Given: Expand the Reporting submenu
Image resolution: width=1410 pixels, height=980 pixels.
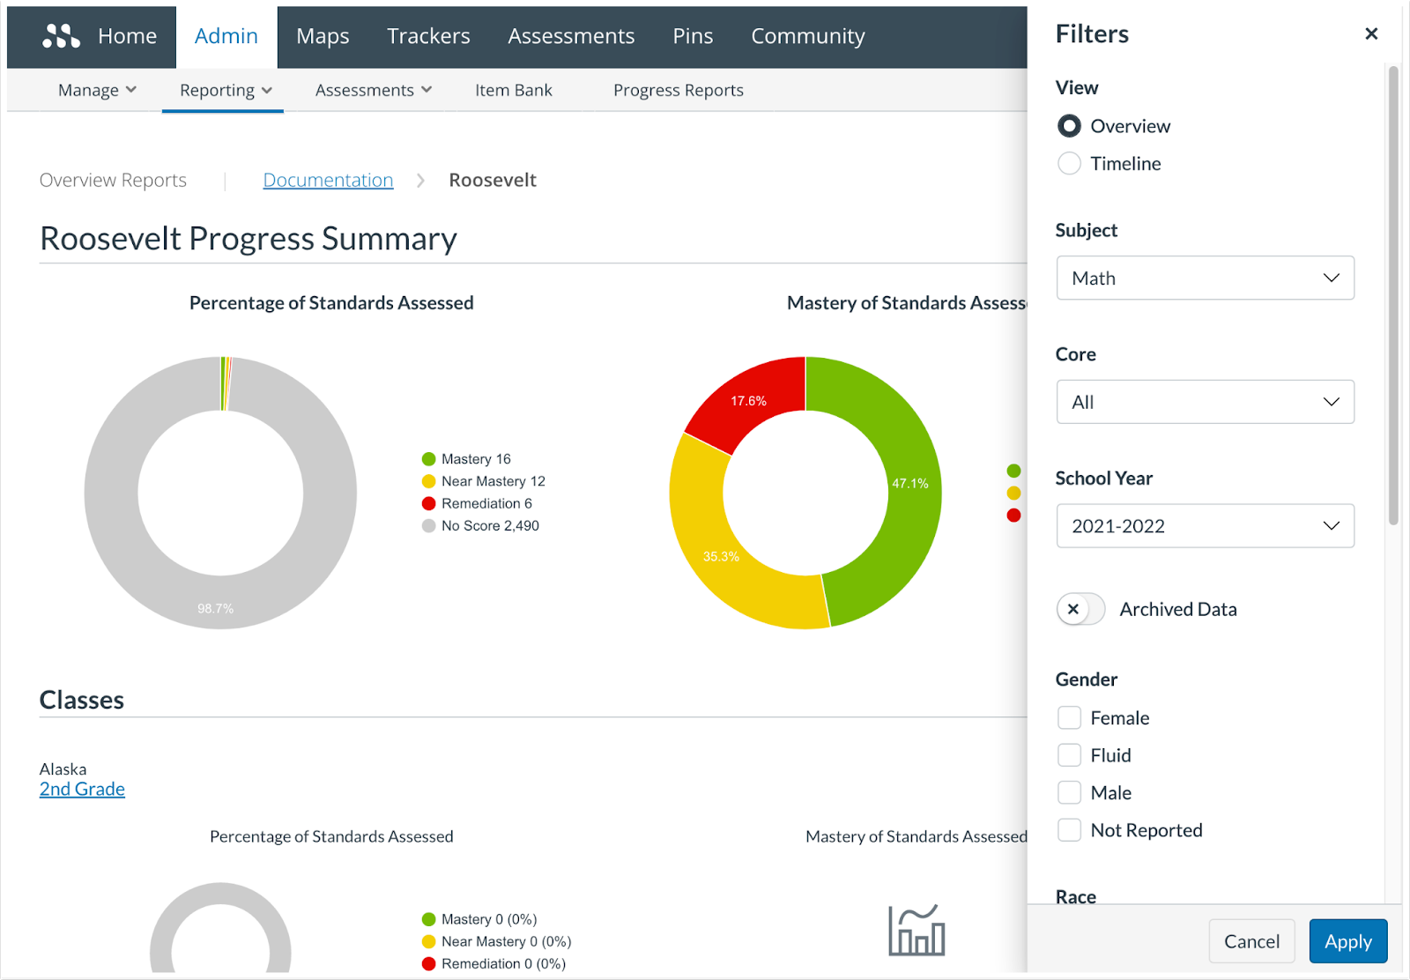Looking at the screenshot, I should tap(226, 90).
